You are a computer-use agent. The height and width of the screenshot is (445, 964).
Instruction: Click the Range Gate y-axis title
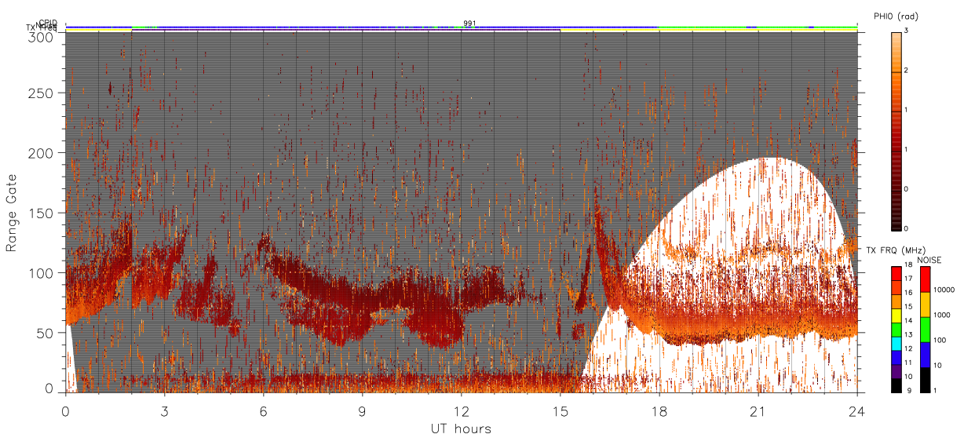(x=12, y=213)
